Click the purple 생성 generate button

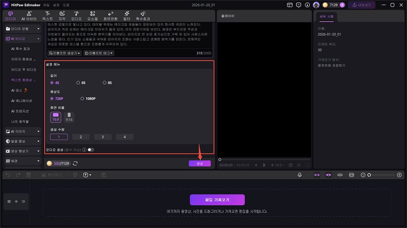tap(199, 164)
